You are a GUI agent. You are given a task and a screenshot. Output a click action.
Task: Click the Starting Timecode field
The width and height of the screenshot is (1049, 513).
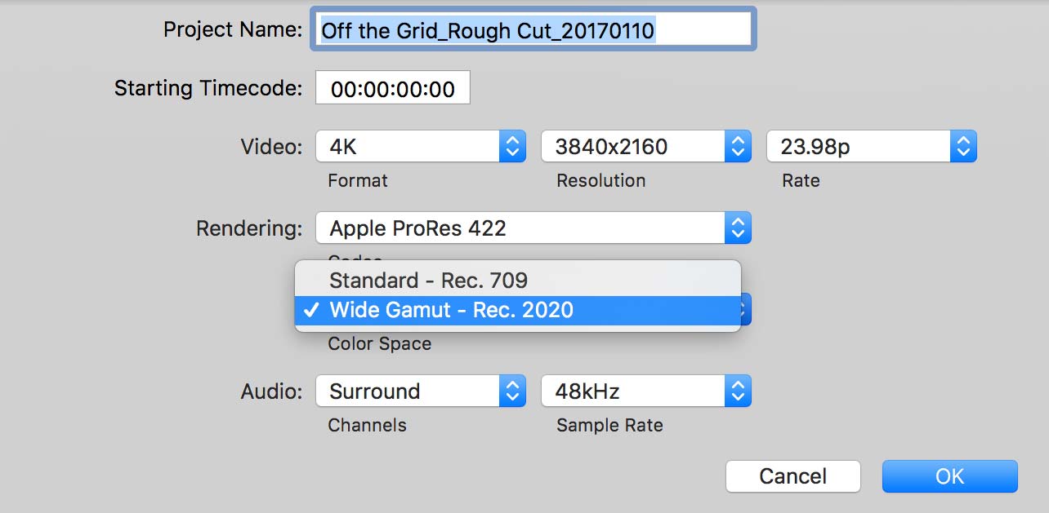tap(393, 88)
